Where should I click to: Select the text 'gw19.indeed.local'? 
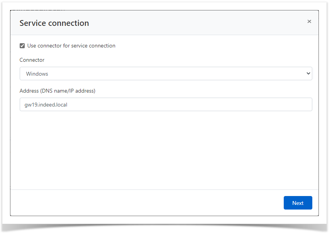pos(46,104)
